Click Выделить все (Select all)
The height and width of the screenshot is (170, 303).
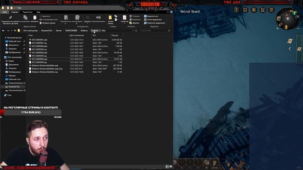[151, 17]
